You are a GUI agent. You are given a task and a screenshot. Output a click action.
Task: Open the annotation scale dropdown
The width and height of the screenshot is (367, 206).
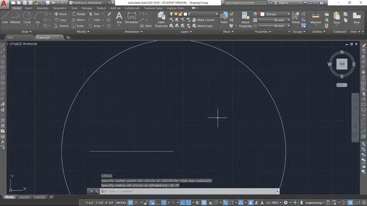coord(274,203)
